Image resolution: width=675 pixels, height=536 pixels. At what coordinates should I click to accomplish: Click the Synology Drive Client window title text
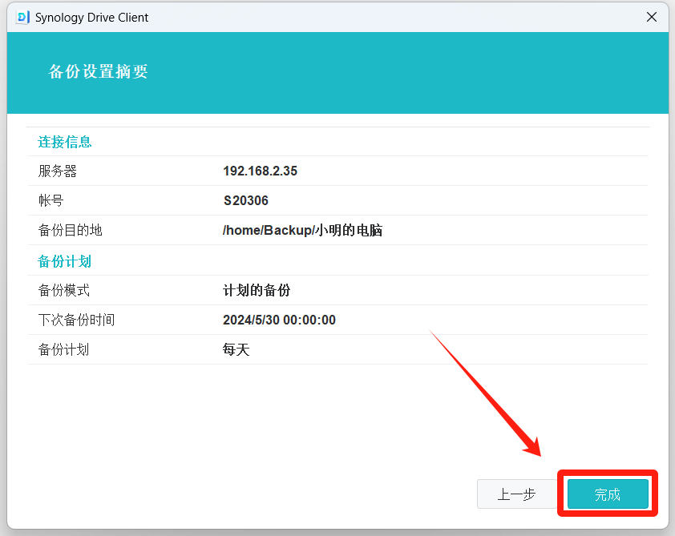[x=91, y=17]
